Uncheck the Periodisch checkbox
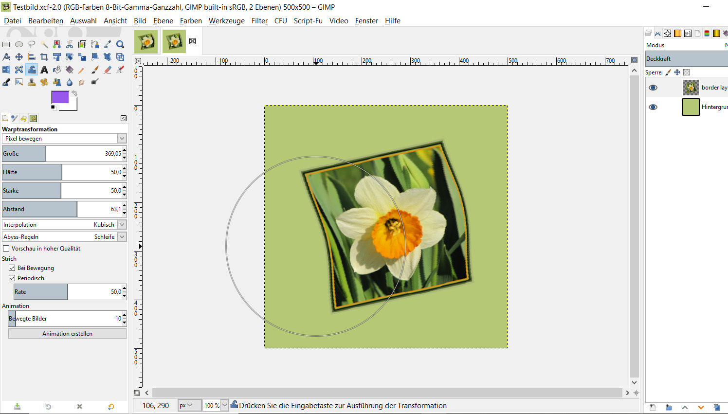This screenshot has height=414, width=728. pos(12,278)
